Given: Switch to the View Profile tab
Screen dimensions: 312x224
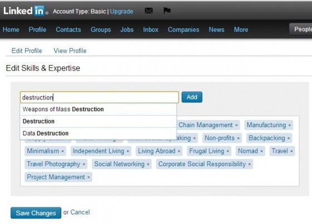Looking at the screenshot, I should (x=70, y=51).
